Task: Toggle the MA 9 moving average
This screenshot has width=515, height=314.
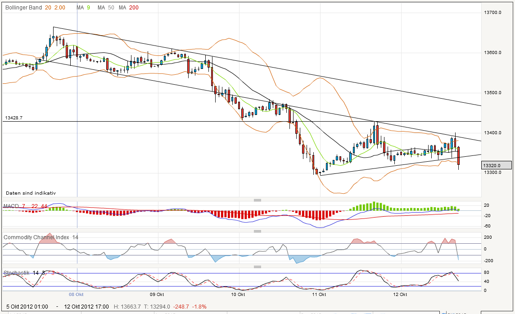Action: (80, 8)
